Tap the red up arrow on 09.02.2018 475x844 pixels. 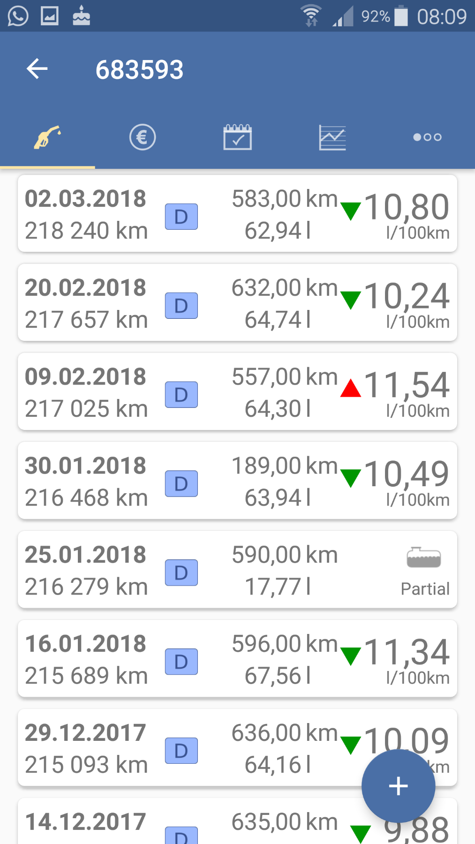pos(351,389)
